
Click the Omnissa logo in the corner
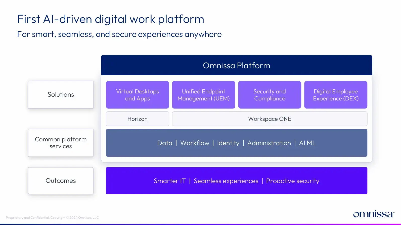point(373,214)
